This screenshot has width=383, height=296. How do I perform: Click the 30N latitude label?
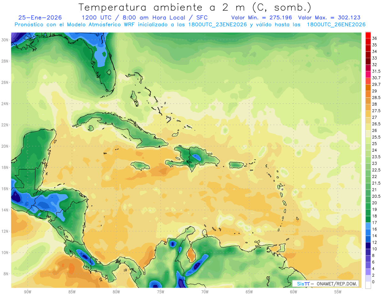click(x=5, y=40)
